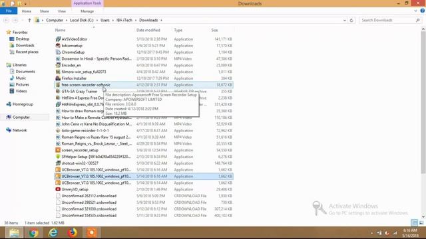Select the ChromeSetup file icon
426x239 pixels.
click(58, 52)
